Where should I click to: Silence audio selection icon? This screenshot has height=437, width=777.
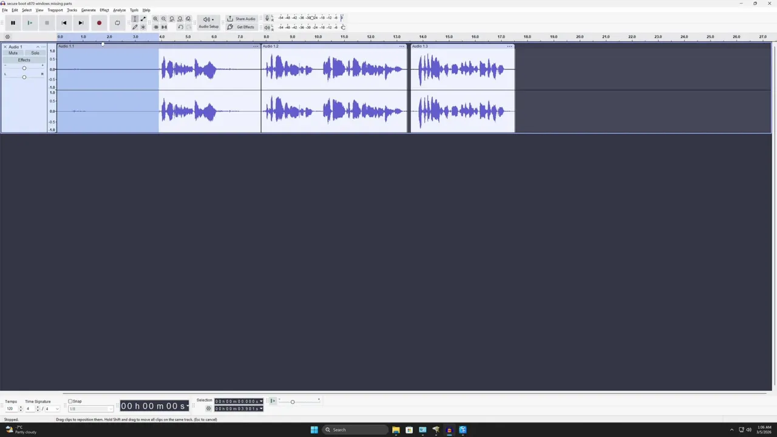click(x=164, y=27)
